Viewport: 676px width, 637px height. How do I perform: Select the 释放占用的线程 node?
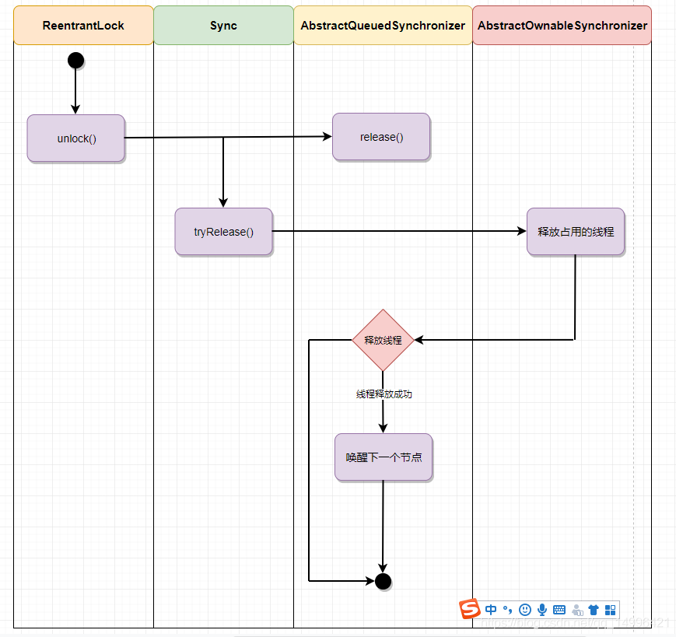576,232
